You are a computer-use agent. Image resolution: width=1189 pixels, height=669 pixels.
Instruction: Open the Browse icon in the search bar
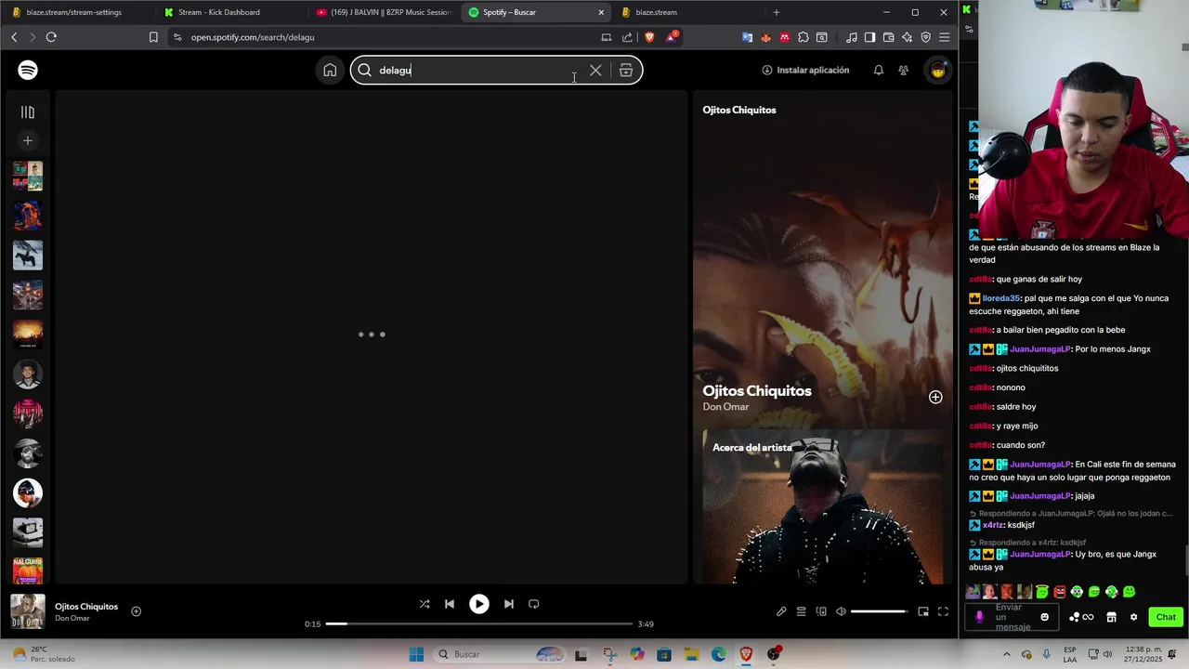[x=626, y=71]
